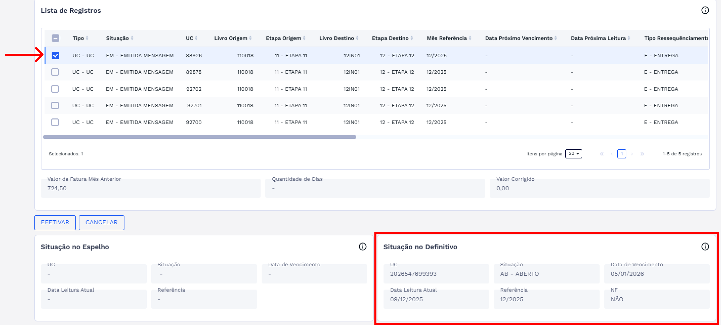Viewport: 721px width, 325px height.
Task: Open the Situação no Espelho info icon
Action: point(363,247)
